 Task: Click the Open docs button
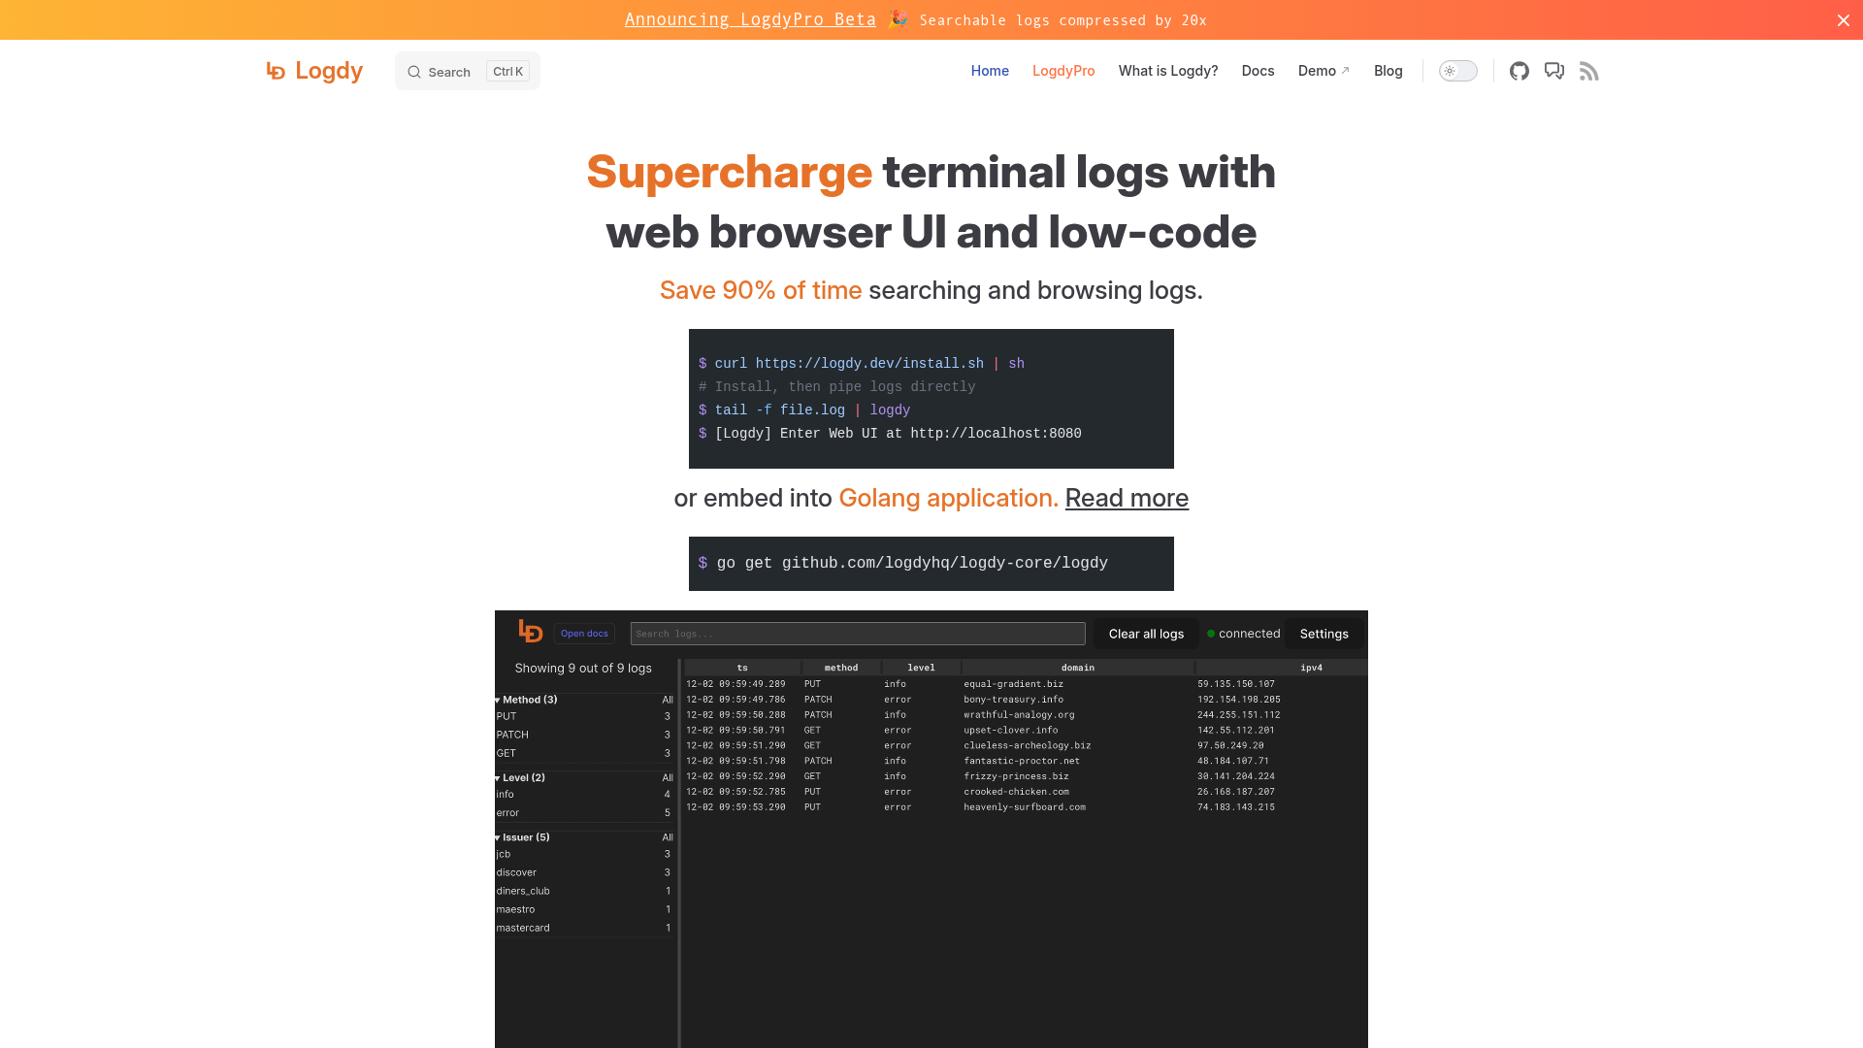click(584, 634)
